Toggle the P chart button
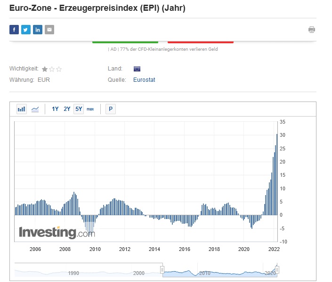 (x=111, y=109)
